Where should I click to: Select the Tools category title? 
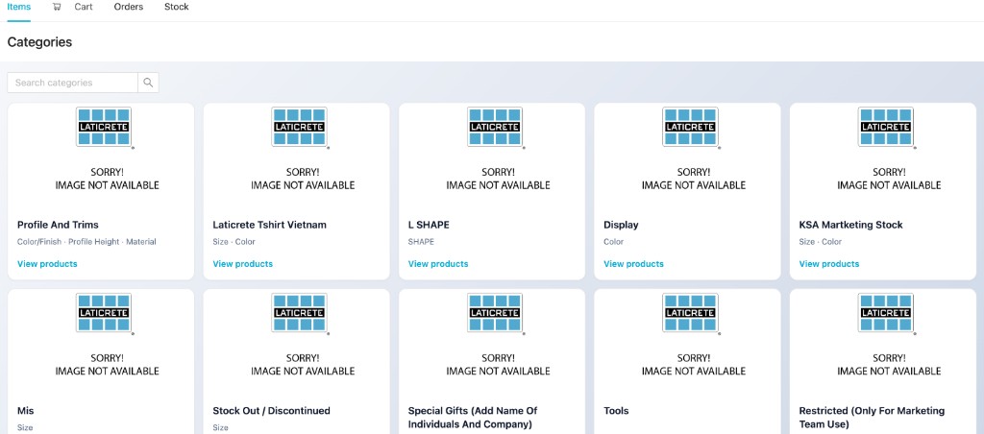click(x=616, y=411)
